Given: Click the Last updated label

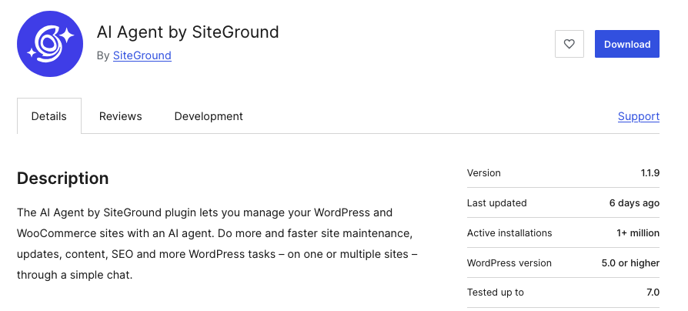Looking at the screenshot, I should click(x=496, y=203).
